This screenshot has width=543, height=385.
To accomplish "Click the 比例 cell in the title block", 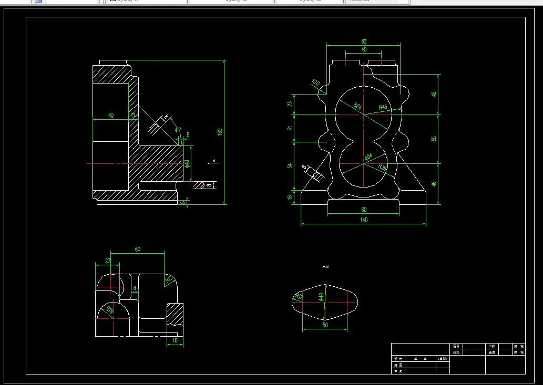I will (x=491, y=346).
